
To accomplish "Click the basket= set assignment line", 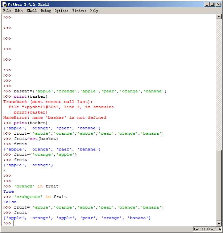I will click(85, 91).
